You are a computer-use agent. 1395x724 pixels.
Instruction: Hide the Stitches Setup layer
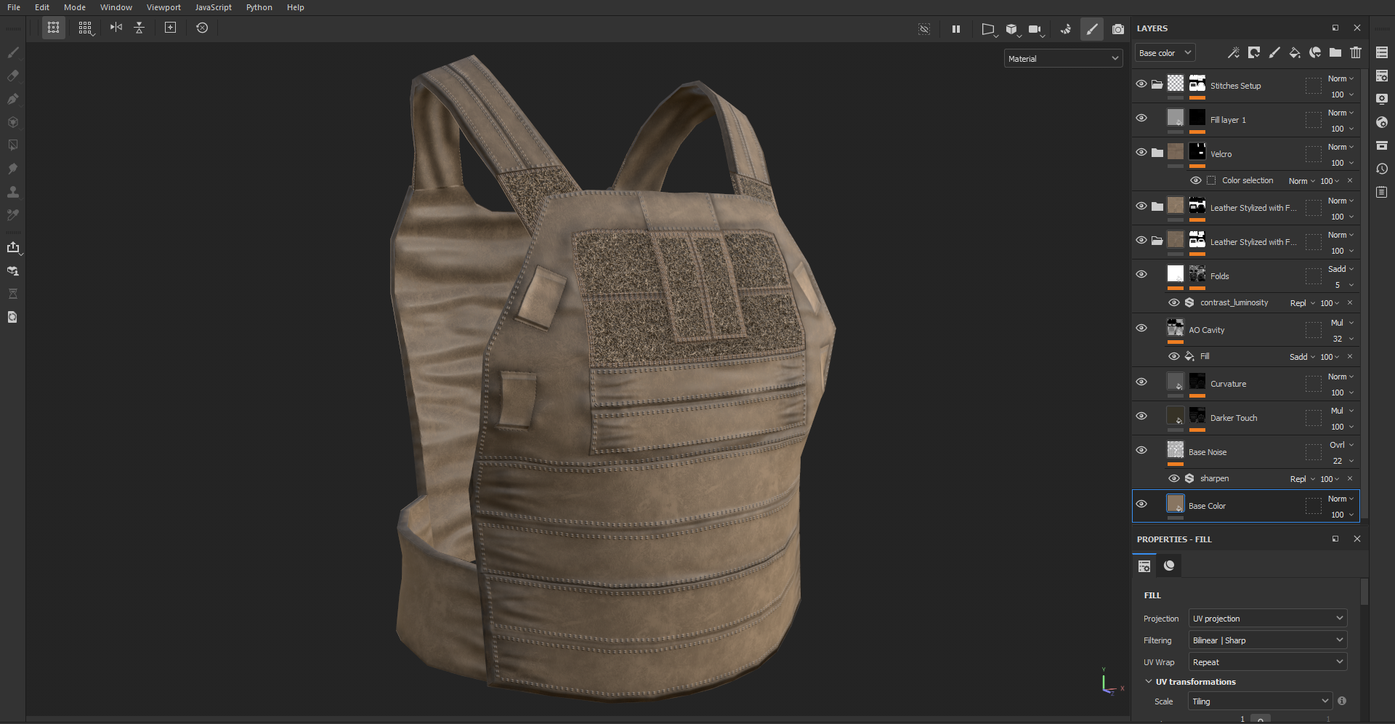coord(1141,84)
